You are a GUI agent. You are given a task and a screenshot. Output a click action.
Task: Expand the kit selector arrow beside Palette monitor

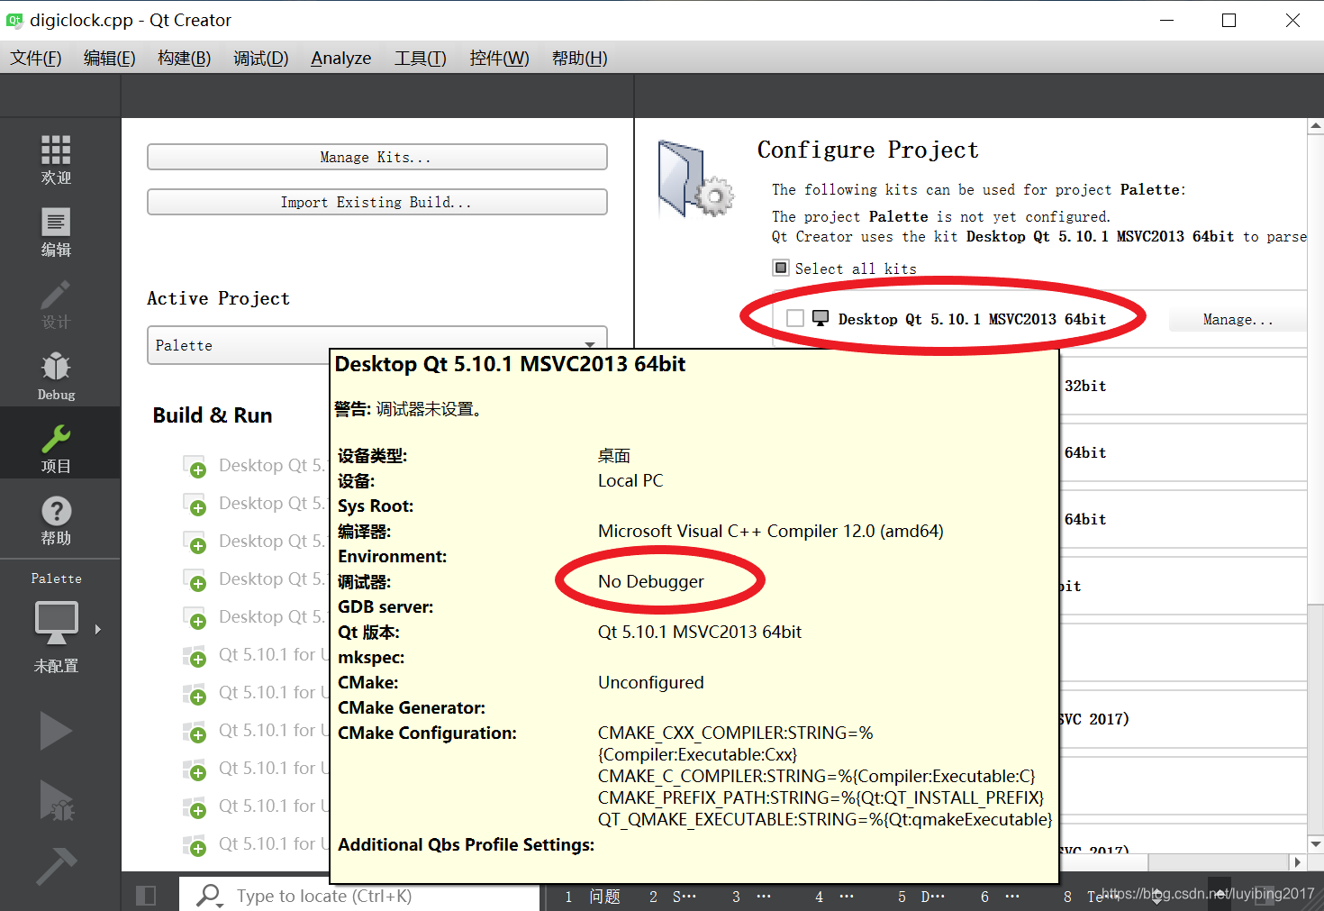pos(97,629)
